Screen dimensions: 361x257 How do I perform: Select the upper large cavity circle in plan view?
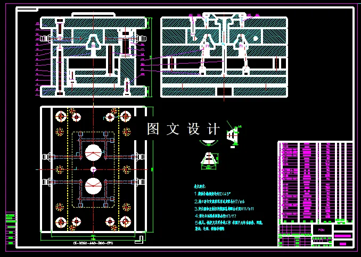[x=93, y=153]
